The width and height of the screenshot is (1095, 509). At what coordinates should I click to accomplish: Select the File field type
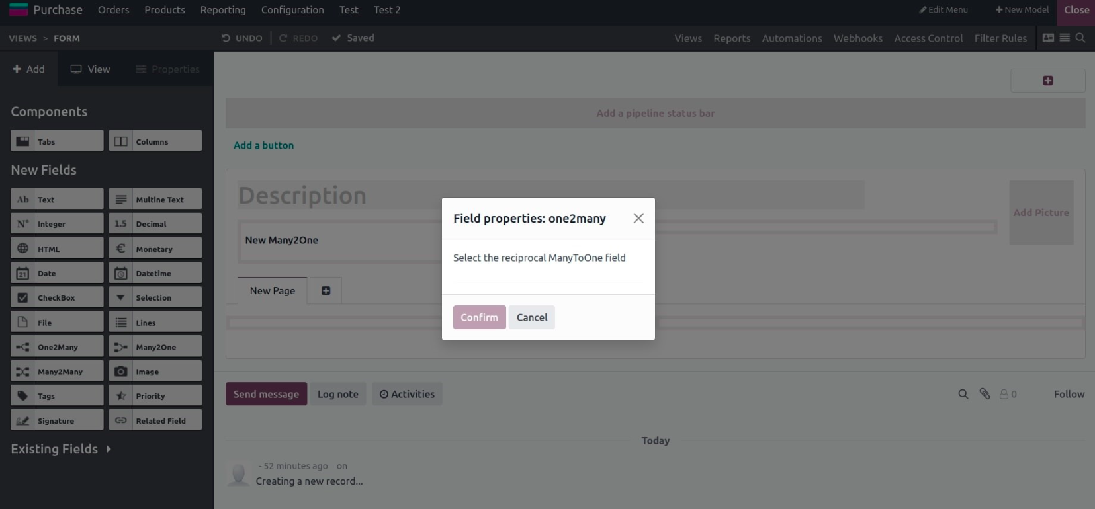click(57, 322)
